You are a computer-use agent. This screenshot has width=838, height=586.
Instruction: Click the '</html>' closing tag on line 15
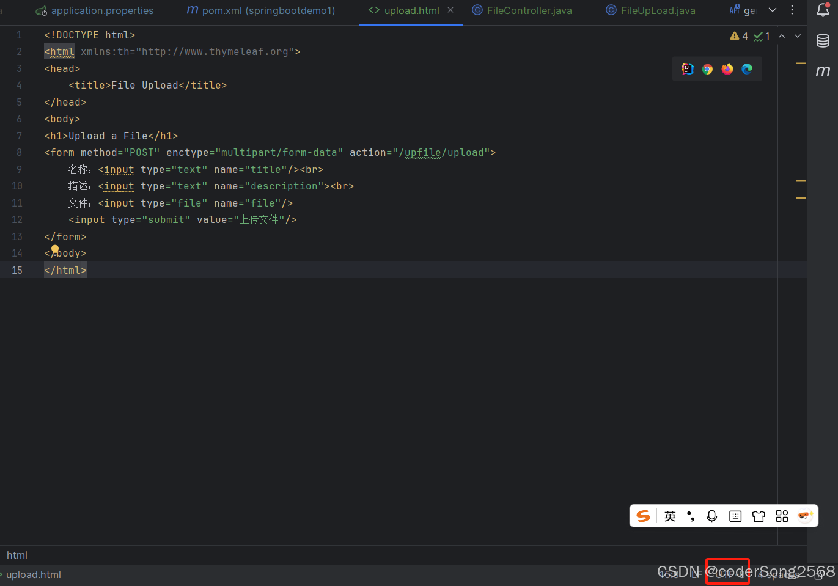[65, 270]
